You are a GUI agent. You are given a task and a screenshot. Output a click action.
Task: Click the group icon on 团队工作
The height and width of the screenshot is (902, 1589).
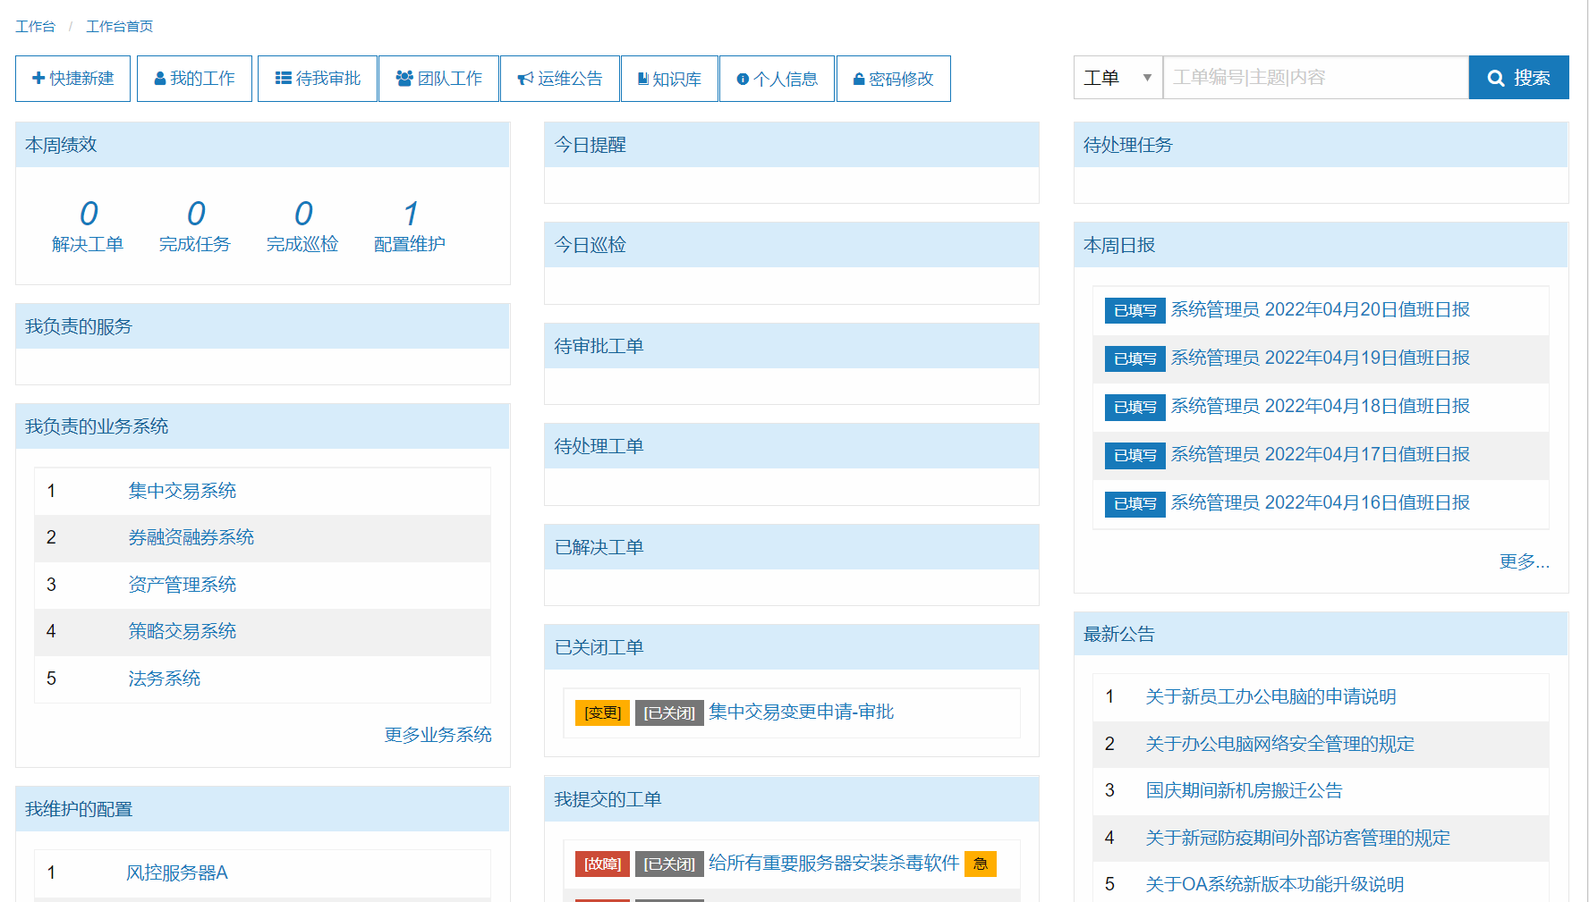[x=404, y=79]
